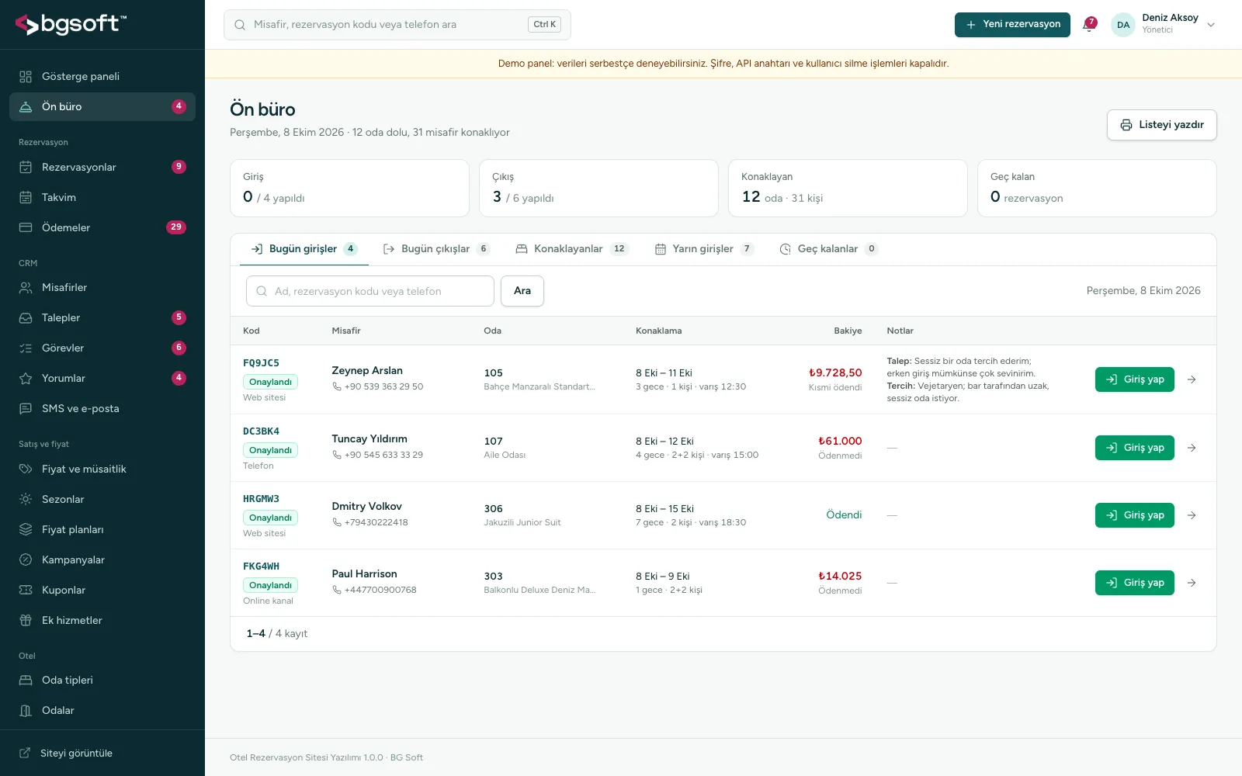Viewport: 1242px width, 776px height.
Task: Open Kuponlar coupons page
Action: coord(102,590)
